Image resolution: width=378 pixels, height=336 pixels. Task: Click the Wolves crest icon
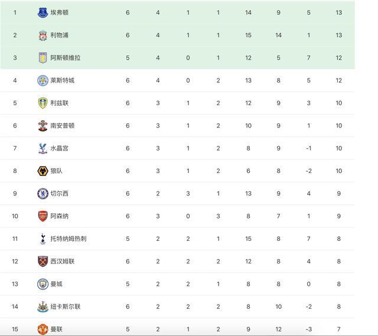point(43,171)
